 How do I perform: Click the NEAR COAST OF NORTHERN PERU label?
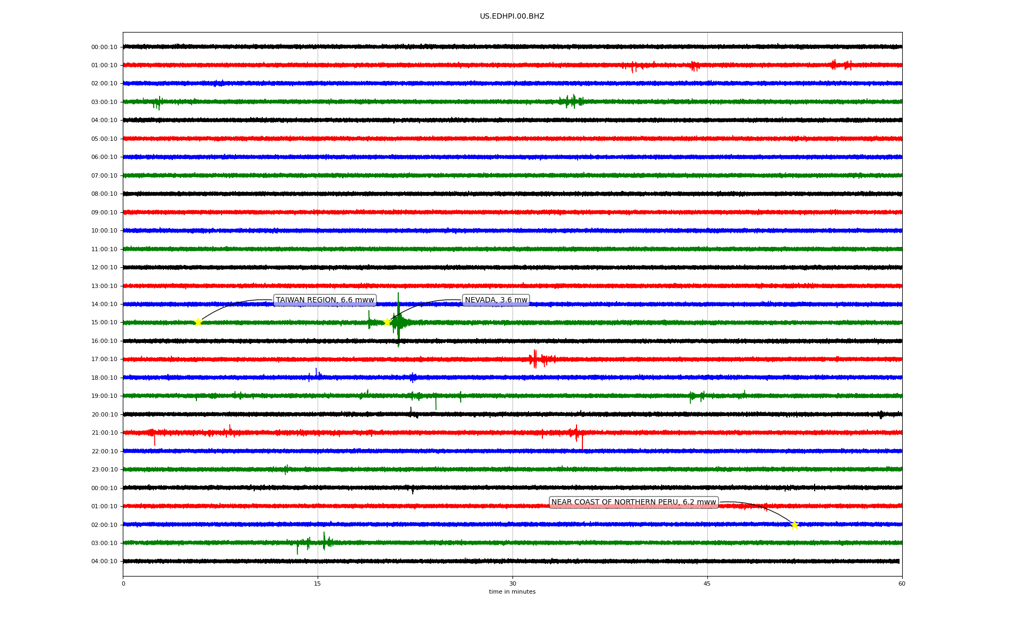click(x=633, y=502)
